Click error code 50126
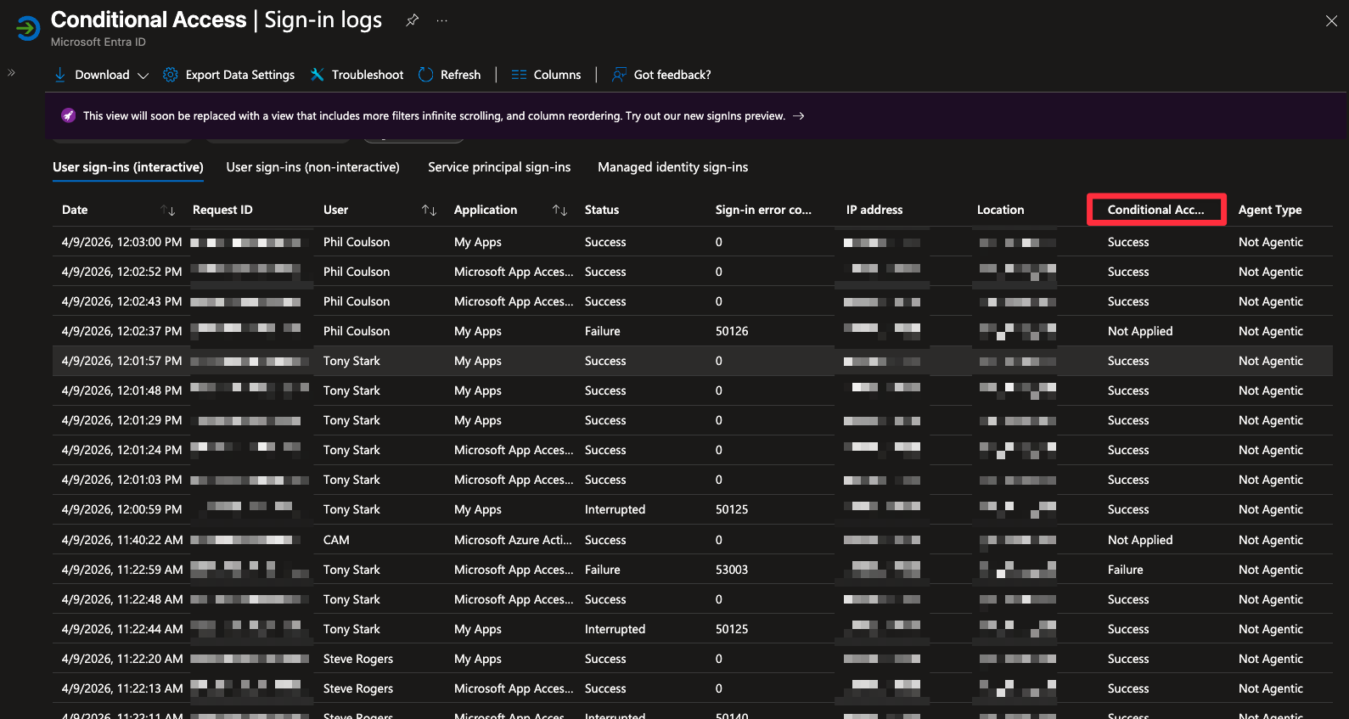This screenshot has height=719, width=1349. coord(732,331)
